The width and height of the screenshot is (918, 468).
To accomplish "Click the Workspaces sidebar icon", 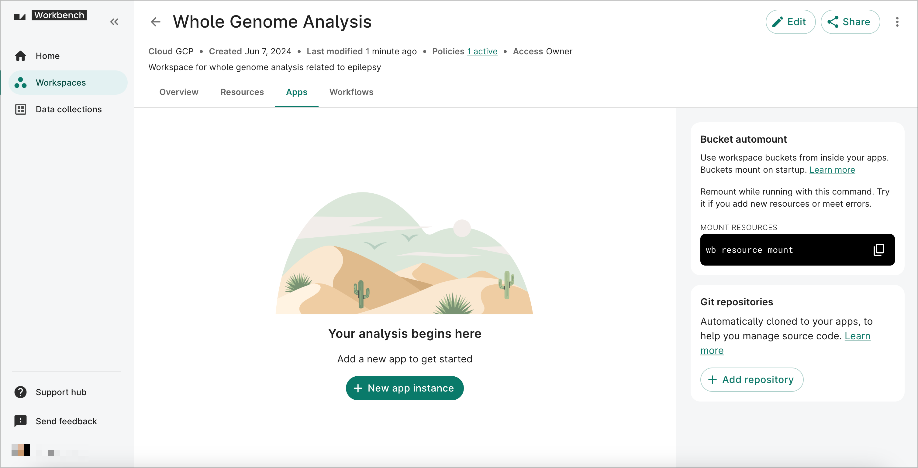I will (21, 82).
